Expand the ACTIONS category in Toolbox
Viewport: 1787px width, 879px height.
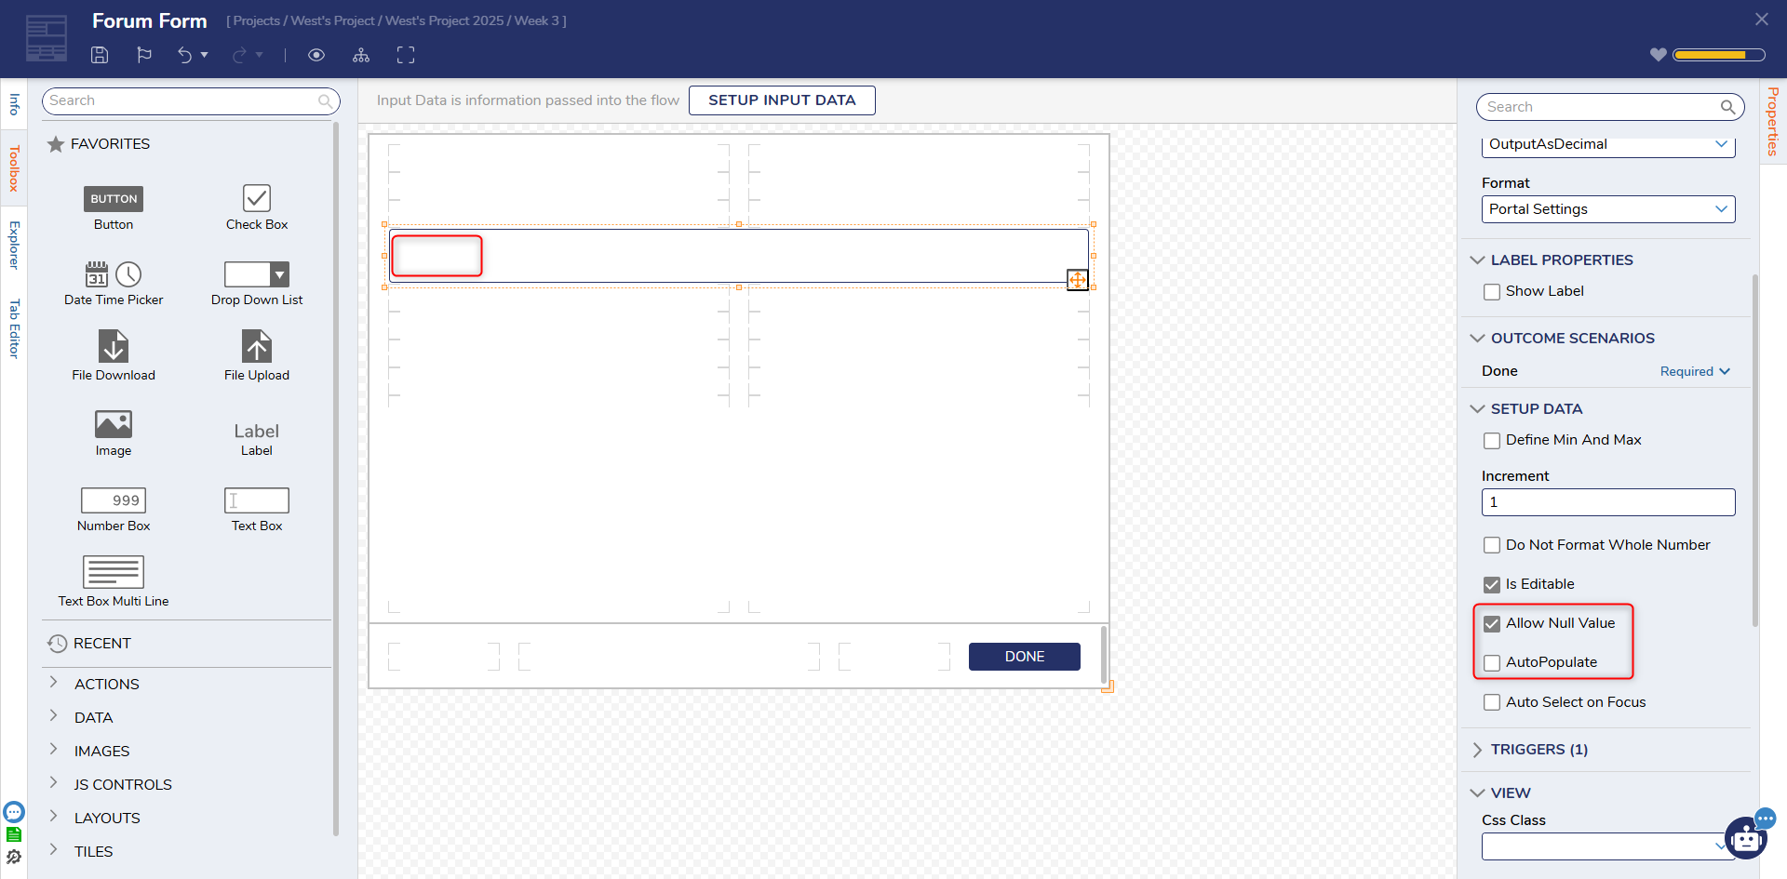point(106,685)
